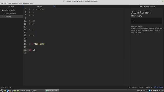Change the LF line ending setting
Screen dimensions: 164x92
129,87
